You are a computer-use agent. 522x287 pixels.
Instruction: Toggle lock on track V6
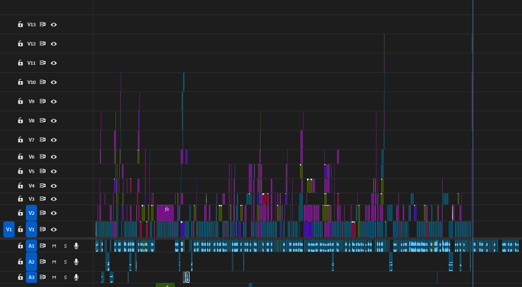pos(20,156)
